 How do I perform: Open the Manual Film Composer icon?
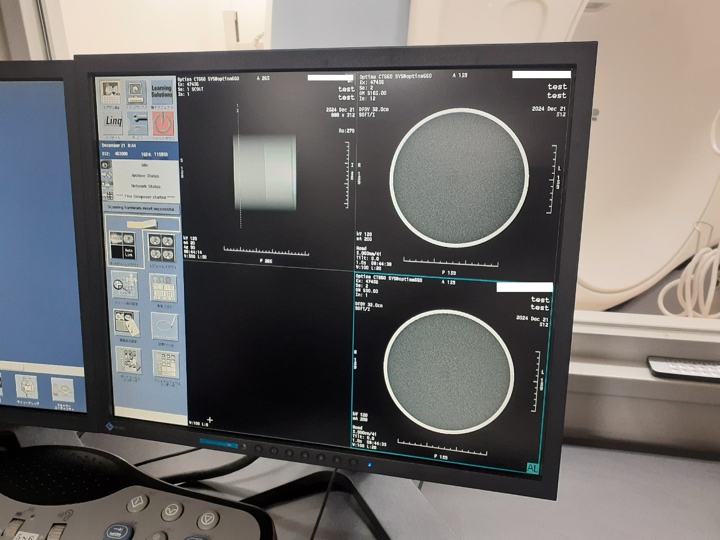tap(165, 365)
